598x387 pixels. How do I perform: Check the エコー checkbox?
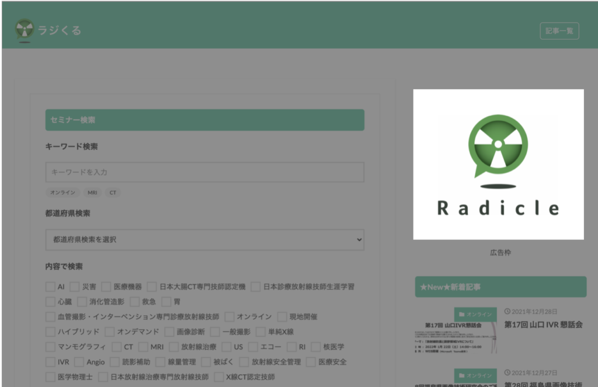pos(253,347)
